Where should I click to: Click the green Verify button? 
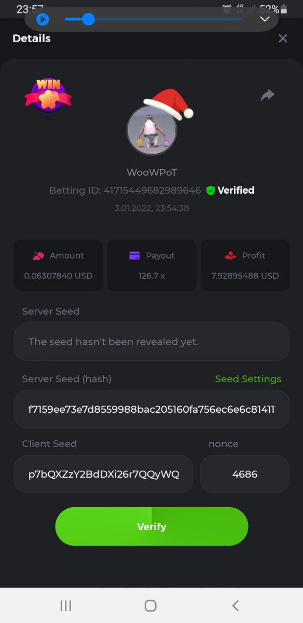(151, 526)
